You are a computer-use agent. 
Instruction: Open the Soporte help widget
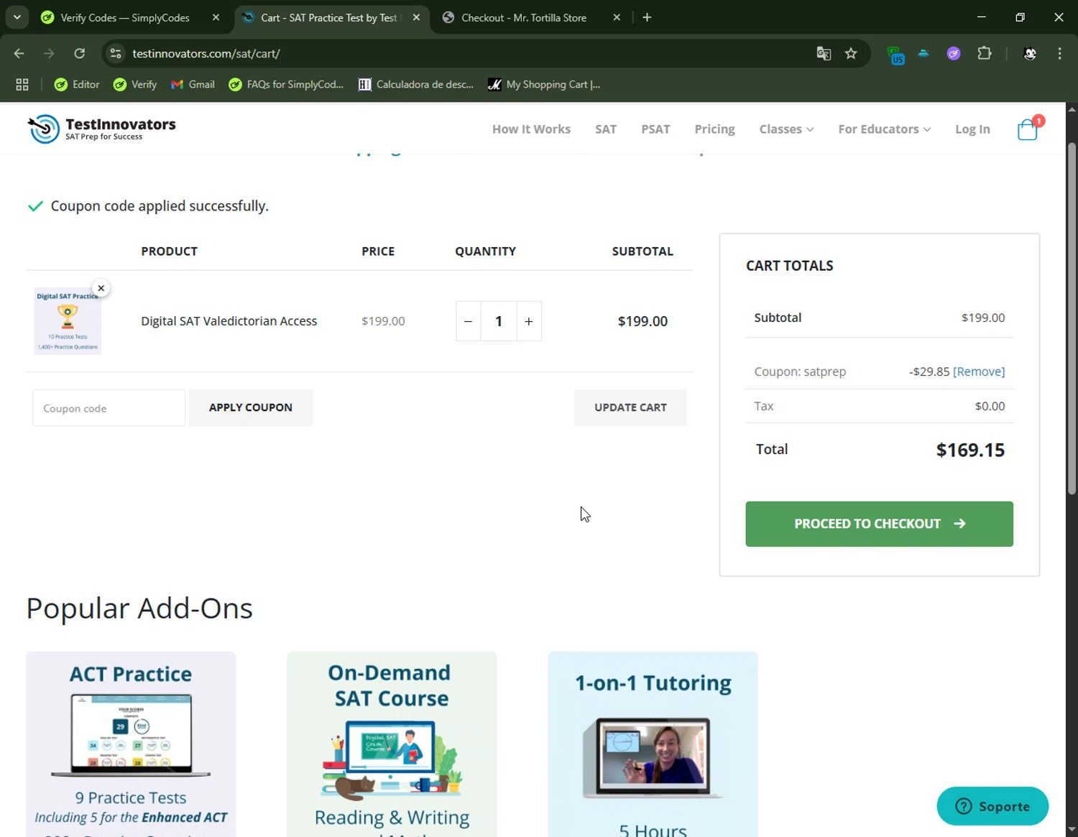point(992,806)
